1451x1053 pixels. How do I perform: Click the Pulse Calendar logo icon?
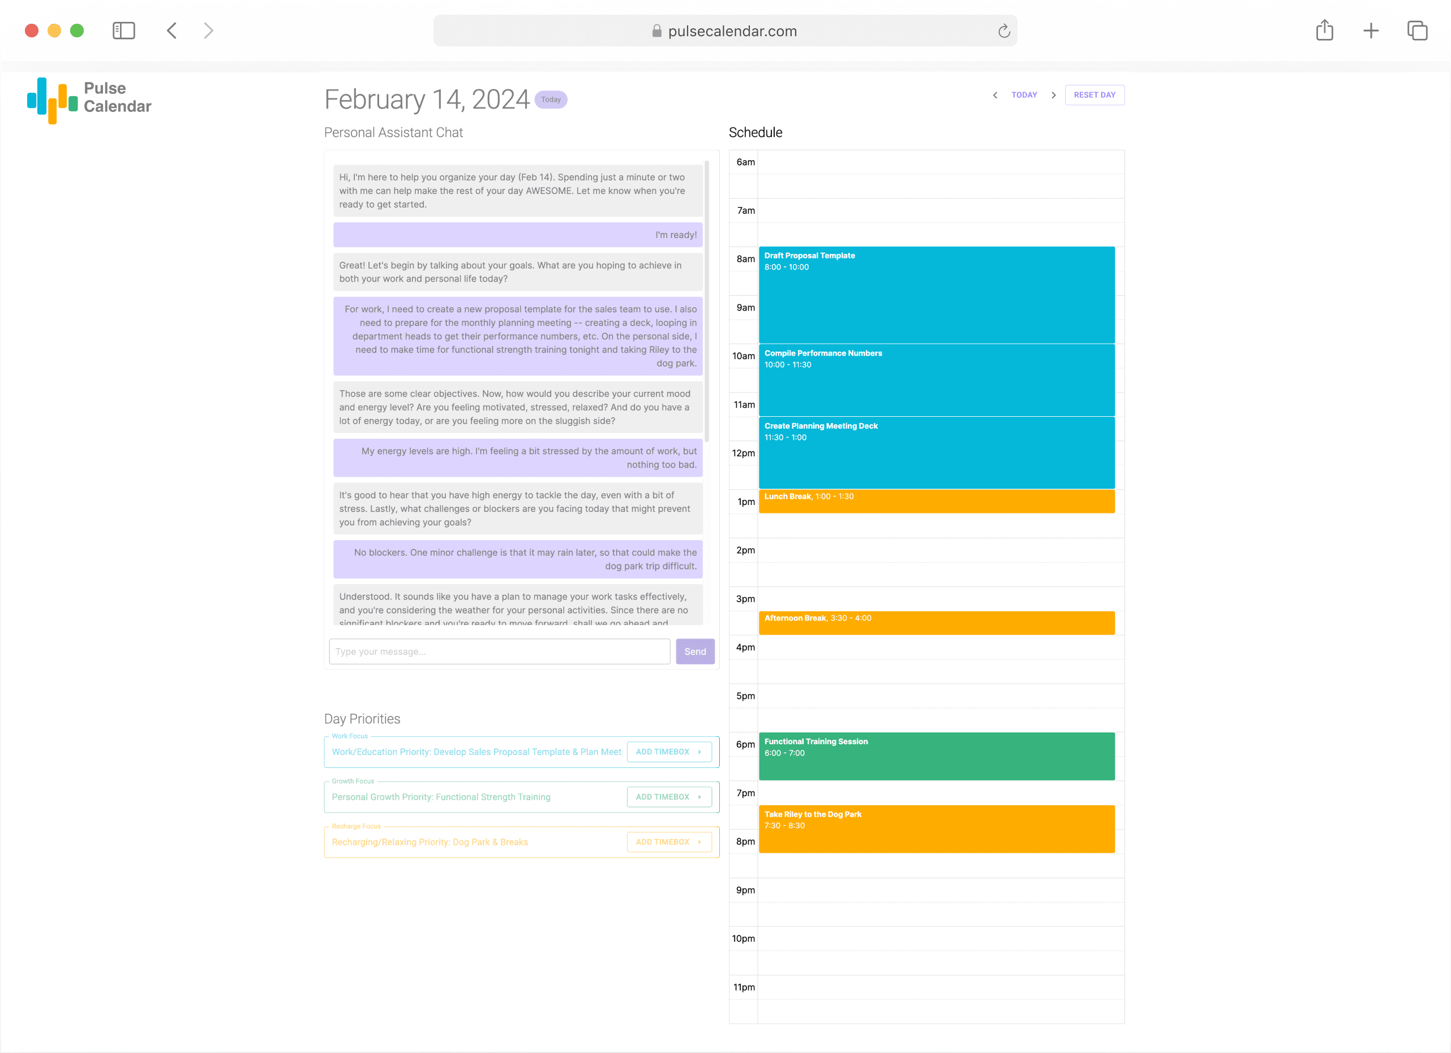tap(53, 100)
